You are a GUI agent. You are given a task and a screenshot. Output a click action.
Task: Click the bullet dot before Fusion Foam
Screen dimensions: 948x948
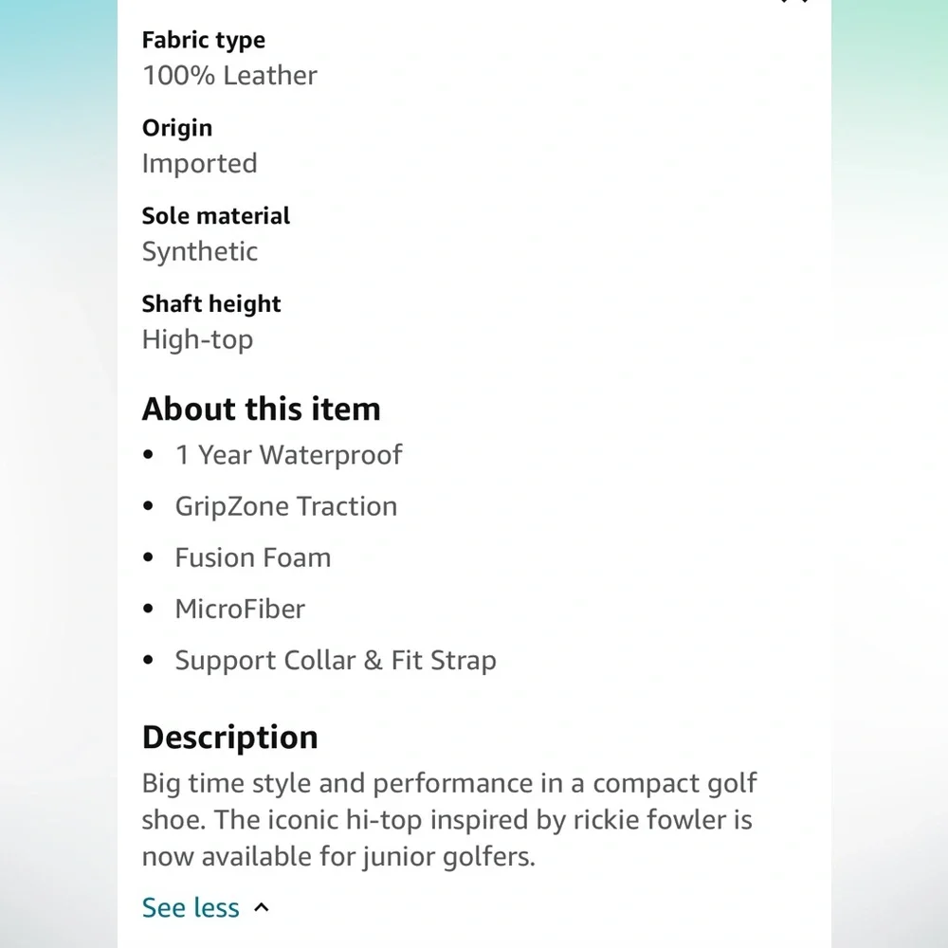click(x=148, y=557)
